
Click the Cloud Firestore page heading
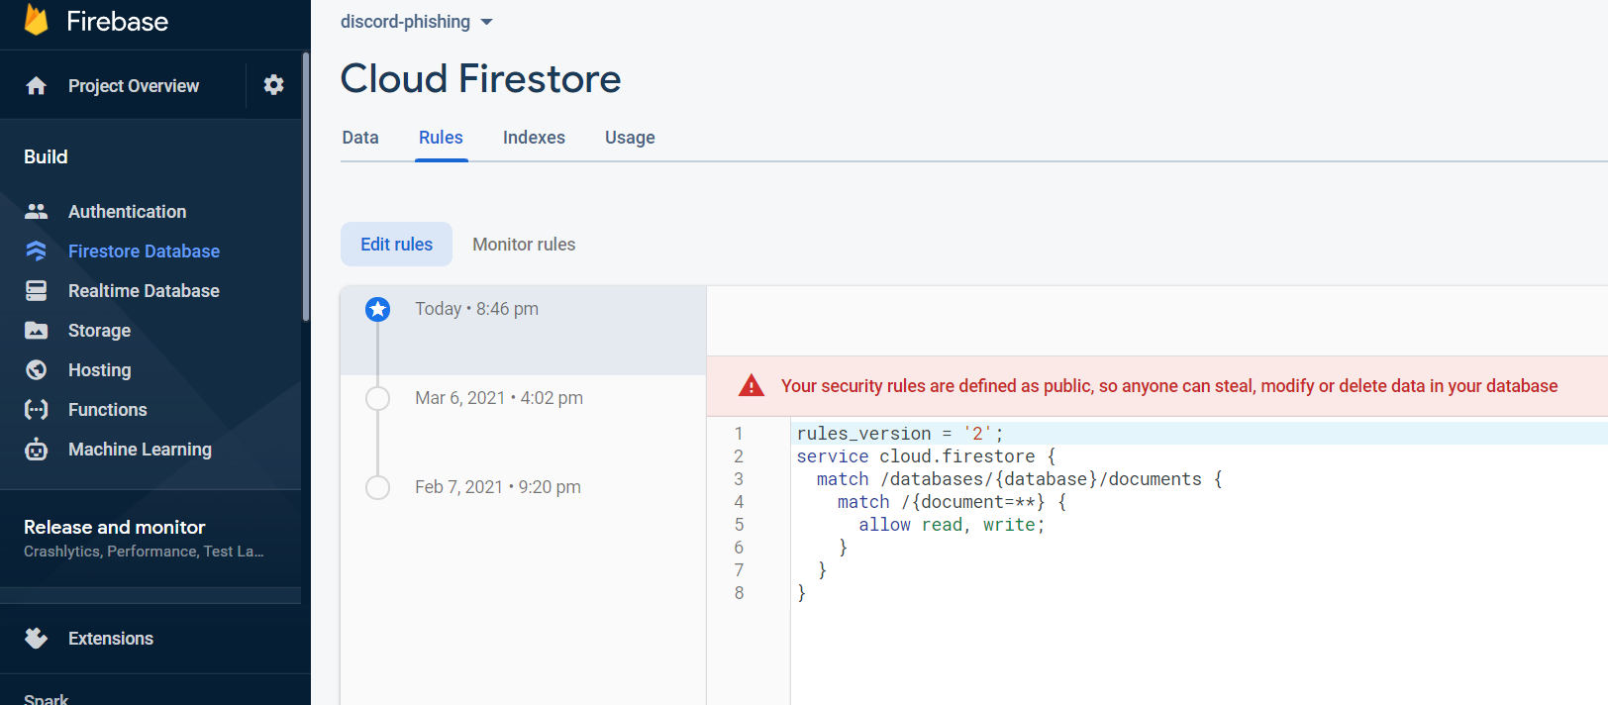tap(480, 78)
